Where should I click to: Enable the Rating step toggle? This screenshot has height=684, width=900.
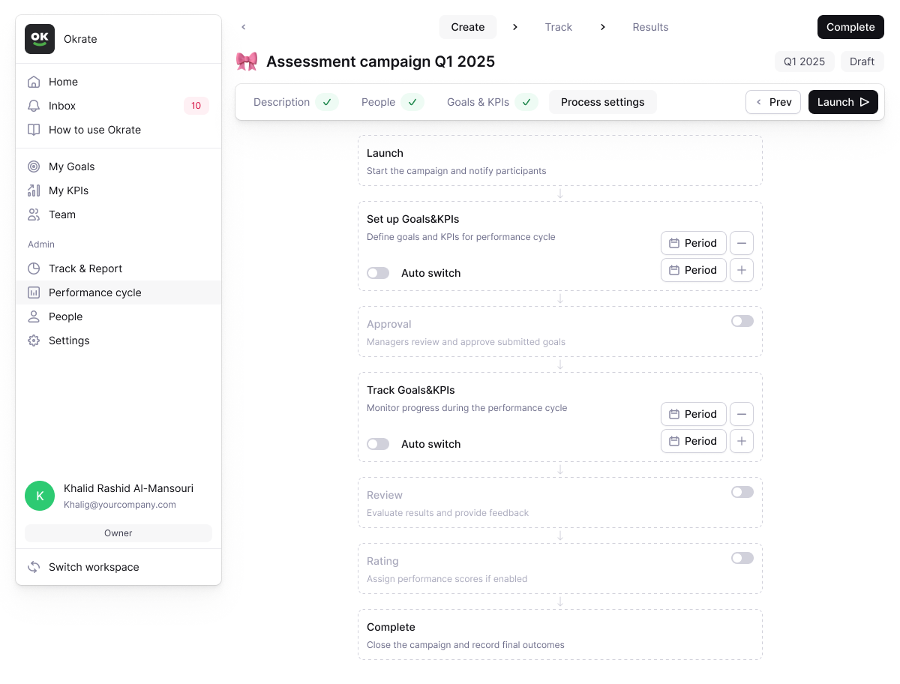pos(742,558)
